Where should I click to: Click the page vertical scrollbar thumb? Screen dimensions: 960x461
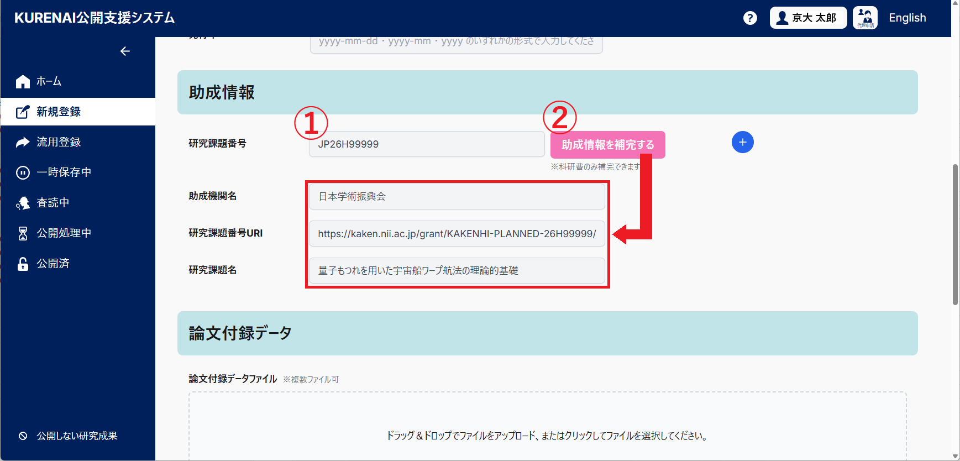click(x=955, y=234)
